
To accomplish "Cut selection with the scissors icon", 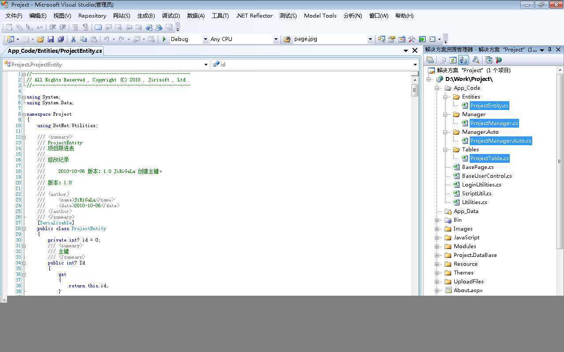I will (73, 39).
